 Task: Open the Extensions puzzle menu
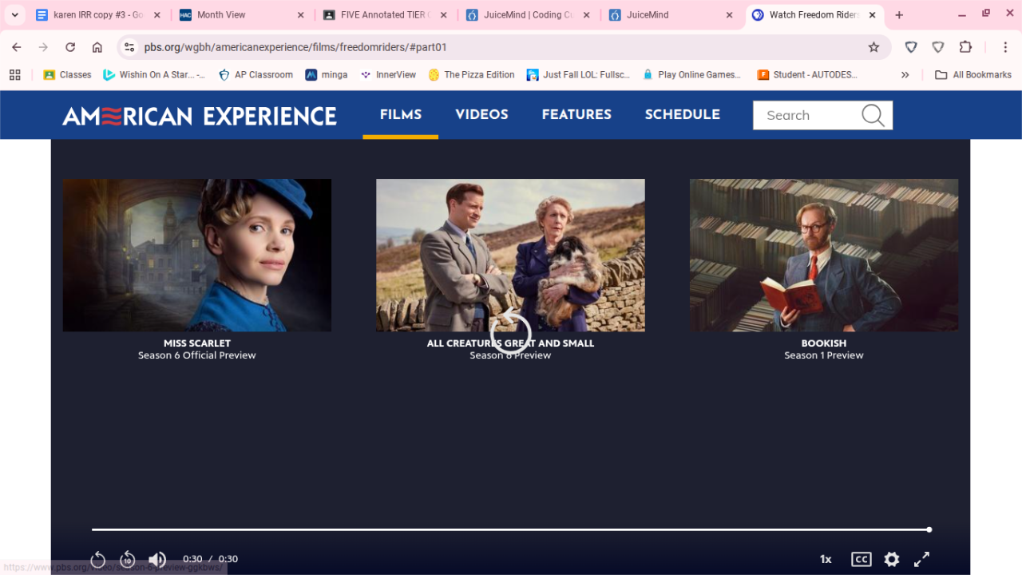965,47
